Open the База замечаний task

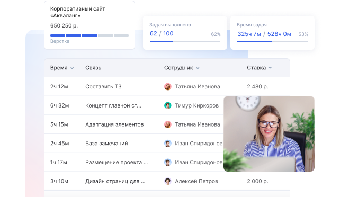click(x=106, y=144)
